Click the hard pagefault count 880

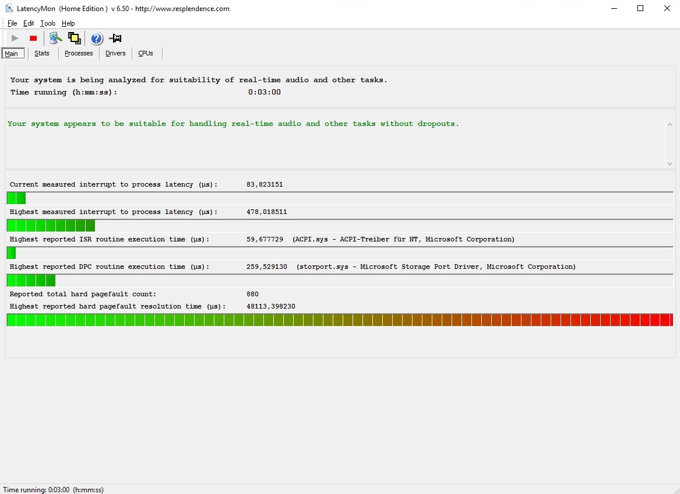coord(252,294)
